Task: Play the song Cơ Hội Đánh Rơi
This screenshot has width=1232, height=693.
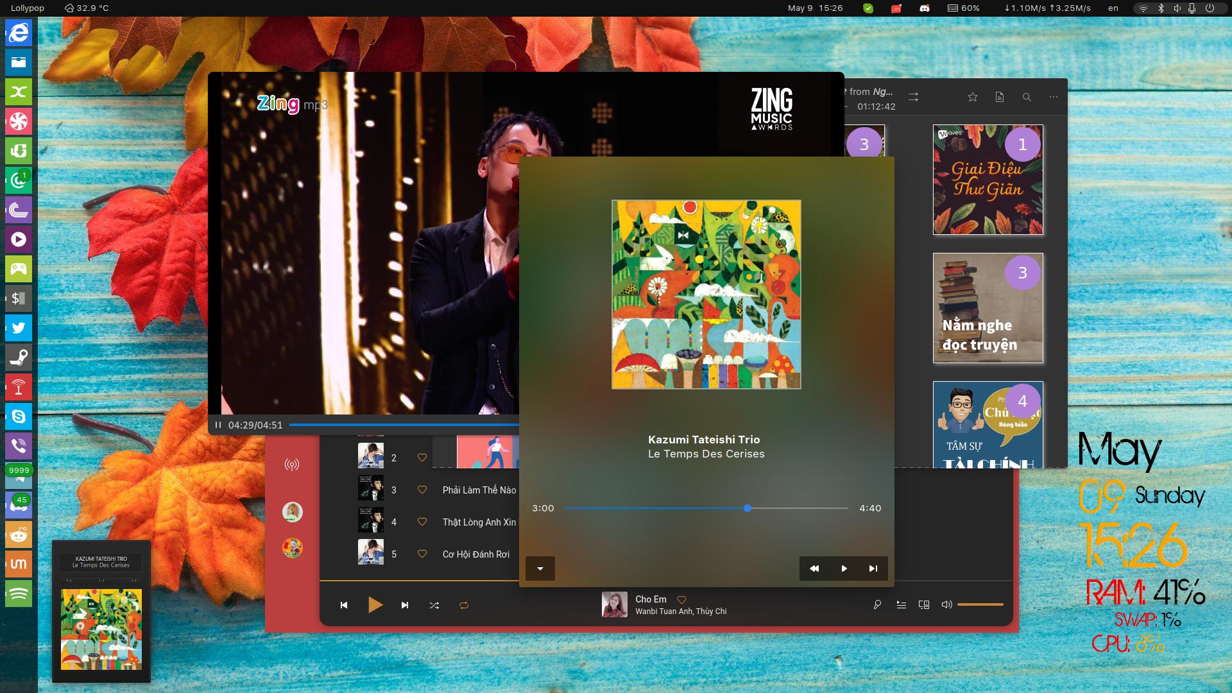Action: [476, 554]
